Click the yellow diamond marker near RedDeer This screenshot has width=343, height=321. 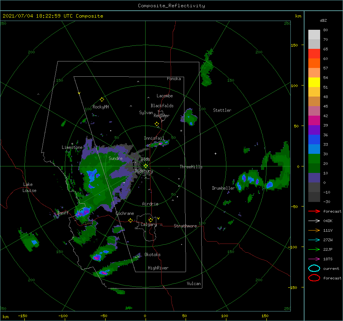pos(157,124)
